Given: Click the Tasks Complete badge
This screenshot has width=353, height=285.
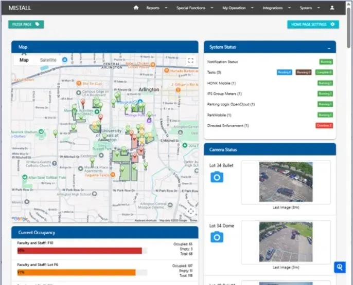Looking at the screenshot, I should pos(324,72).
